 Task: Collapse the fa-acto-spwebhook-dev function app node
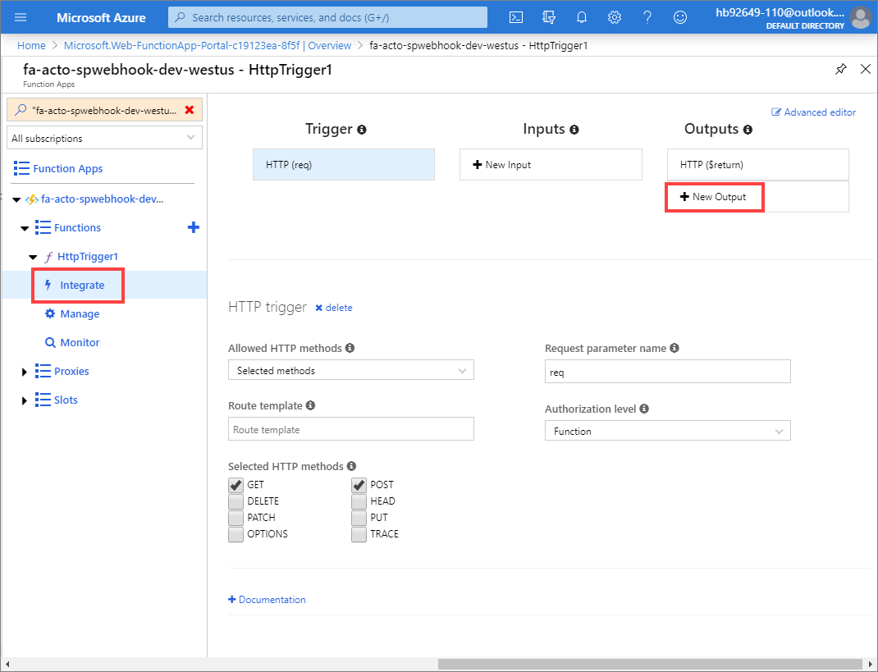point(16,199)
